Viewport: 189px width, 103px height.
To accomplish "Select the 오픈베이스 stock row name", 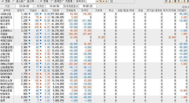I will pos(6,31).
